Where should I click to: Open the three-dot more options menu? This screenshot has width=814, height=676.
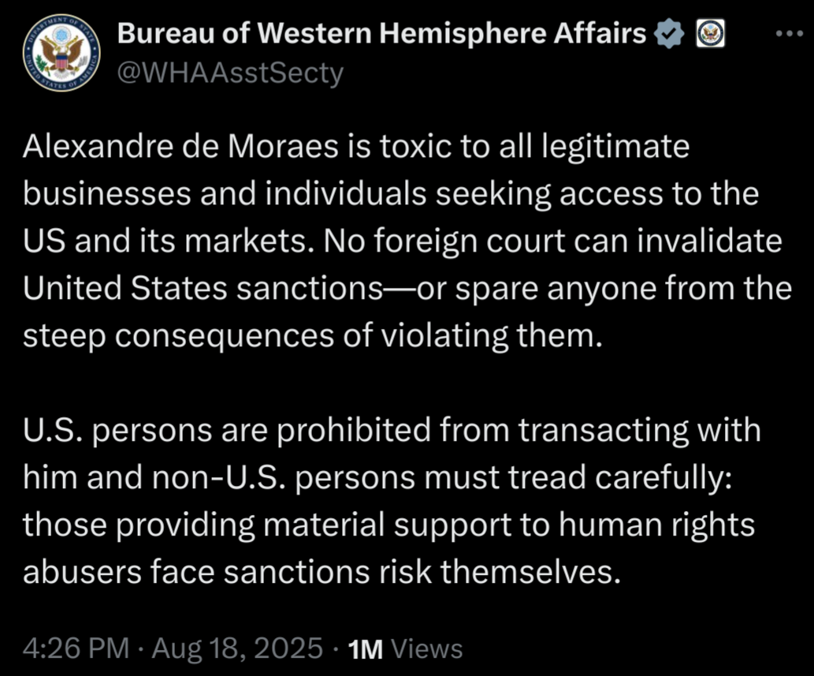pyautogui.click(x=789, y=34)
